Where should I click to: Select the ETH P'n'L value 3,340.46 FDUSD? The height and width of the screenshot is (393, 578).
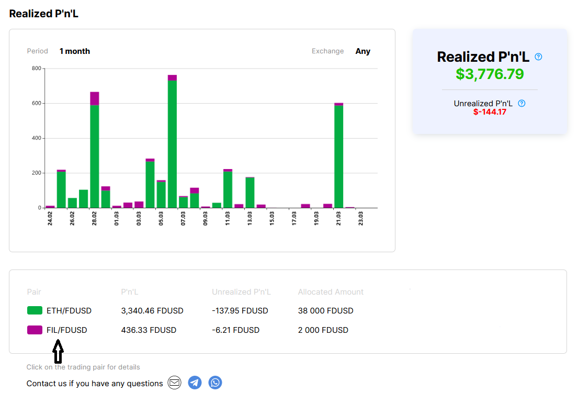pyautogui.click(x=152, y=311)
